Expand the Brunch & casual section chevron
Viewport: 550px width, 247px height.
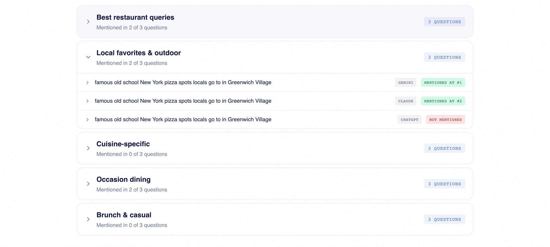click(88, 219)
